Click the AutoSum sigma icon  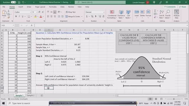[155, 11]
